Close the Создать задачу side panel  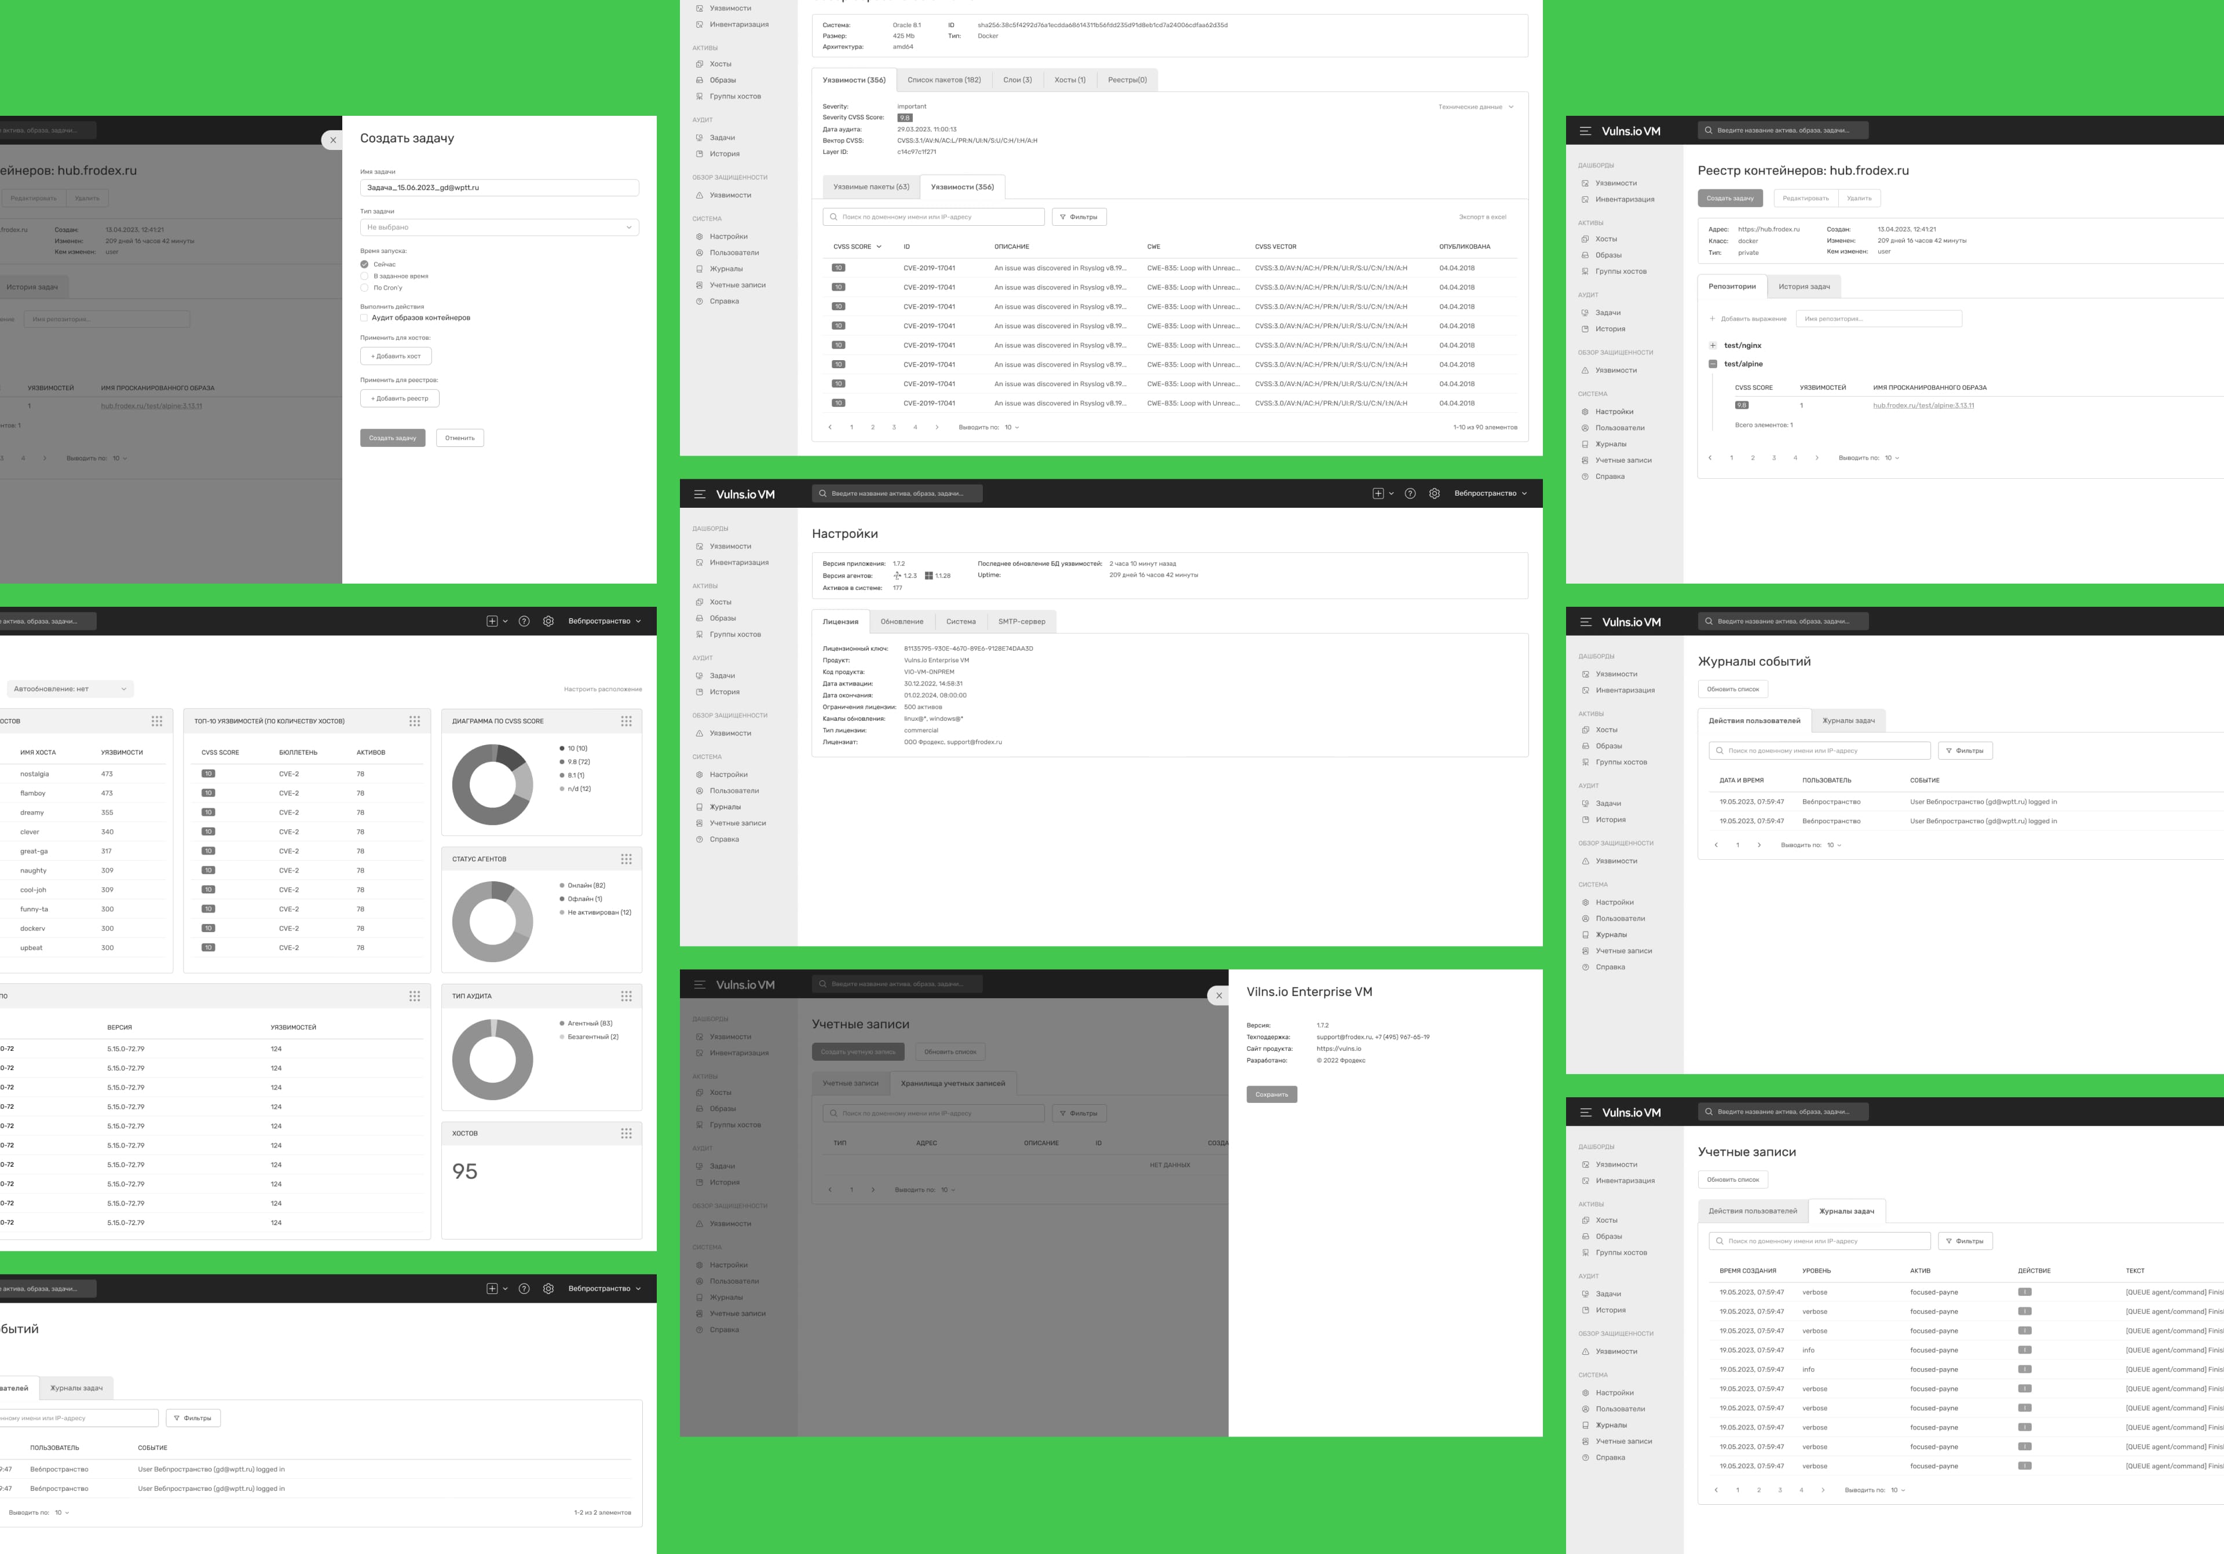point(332,140)
